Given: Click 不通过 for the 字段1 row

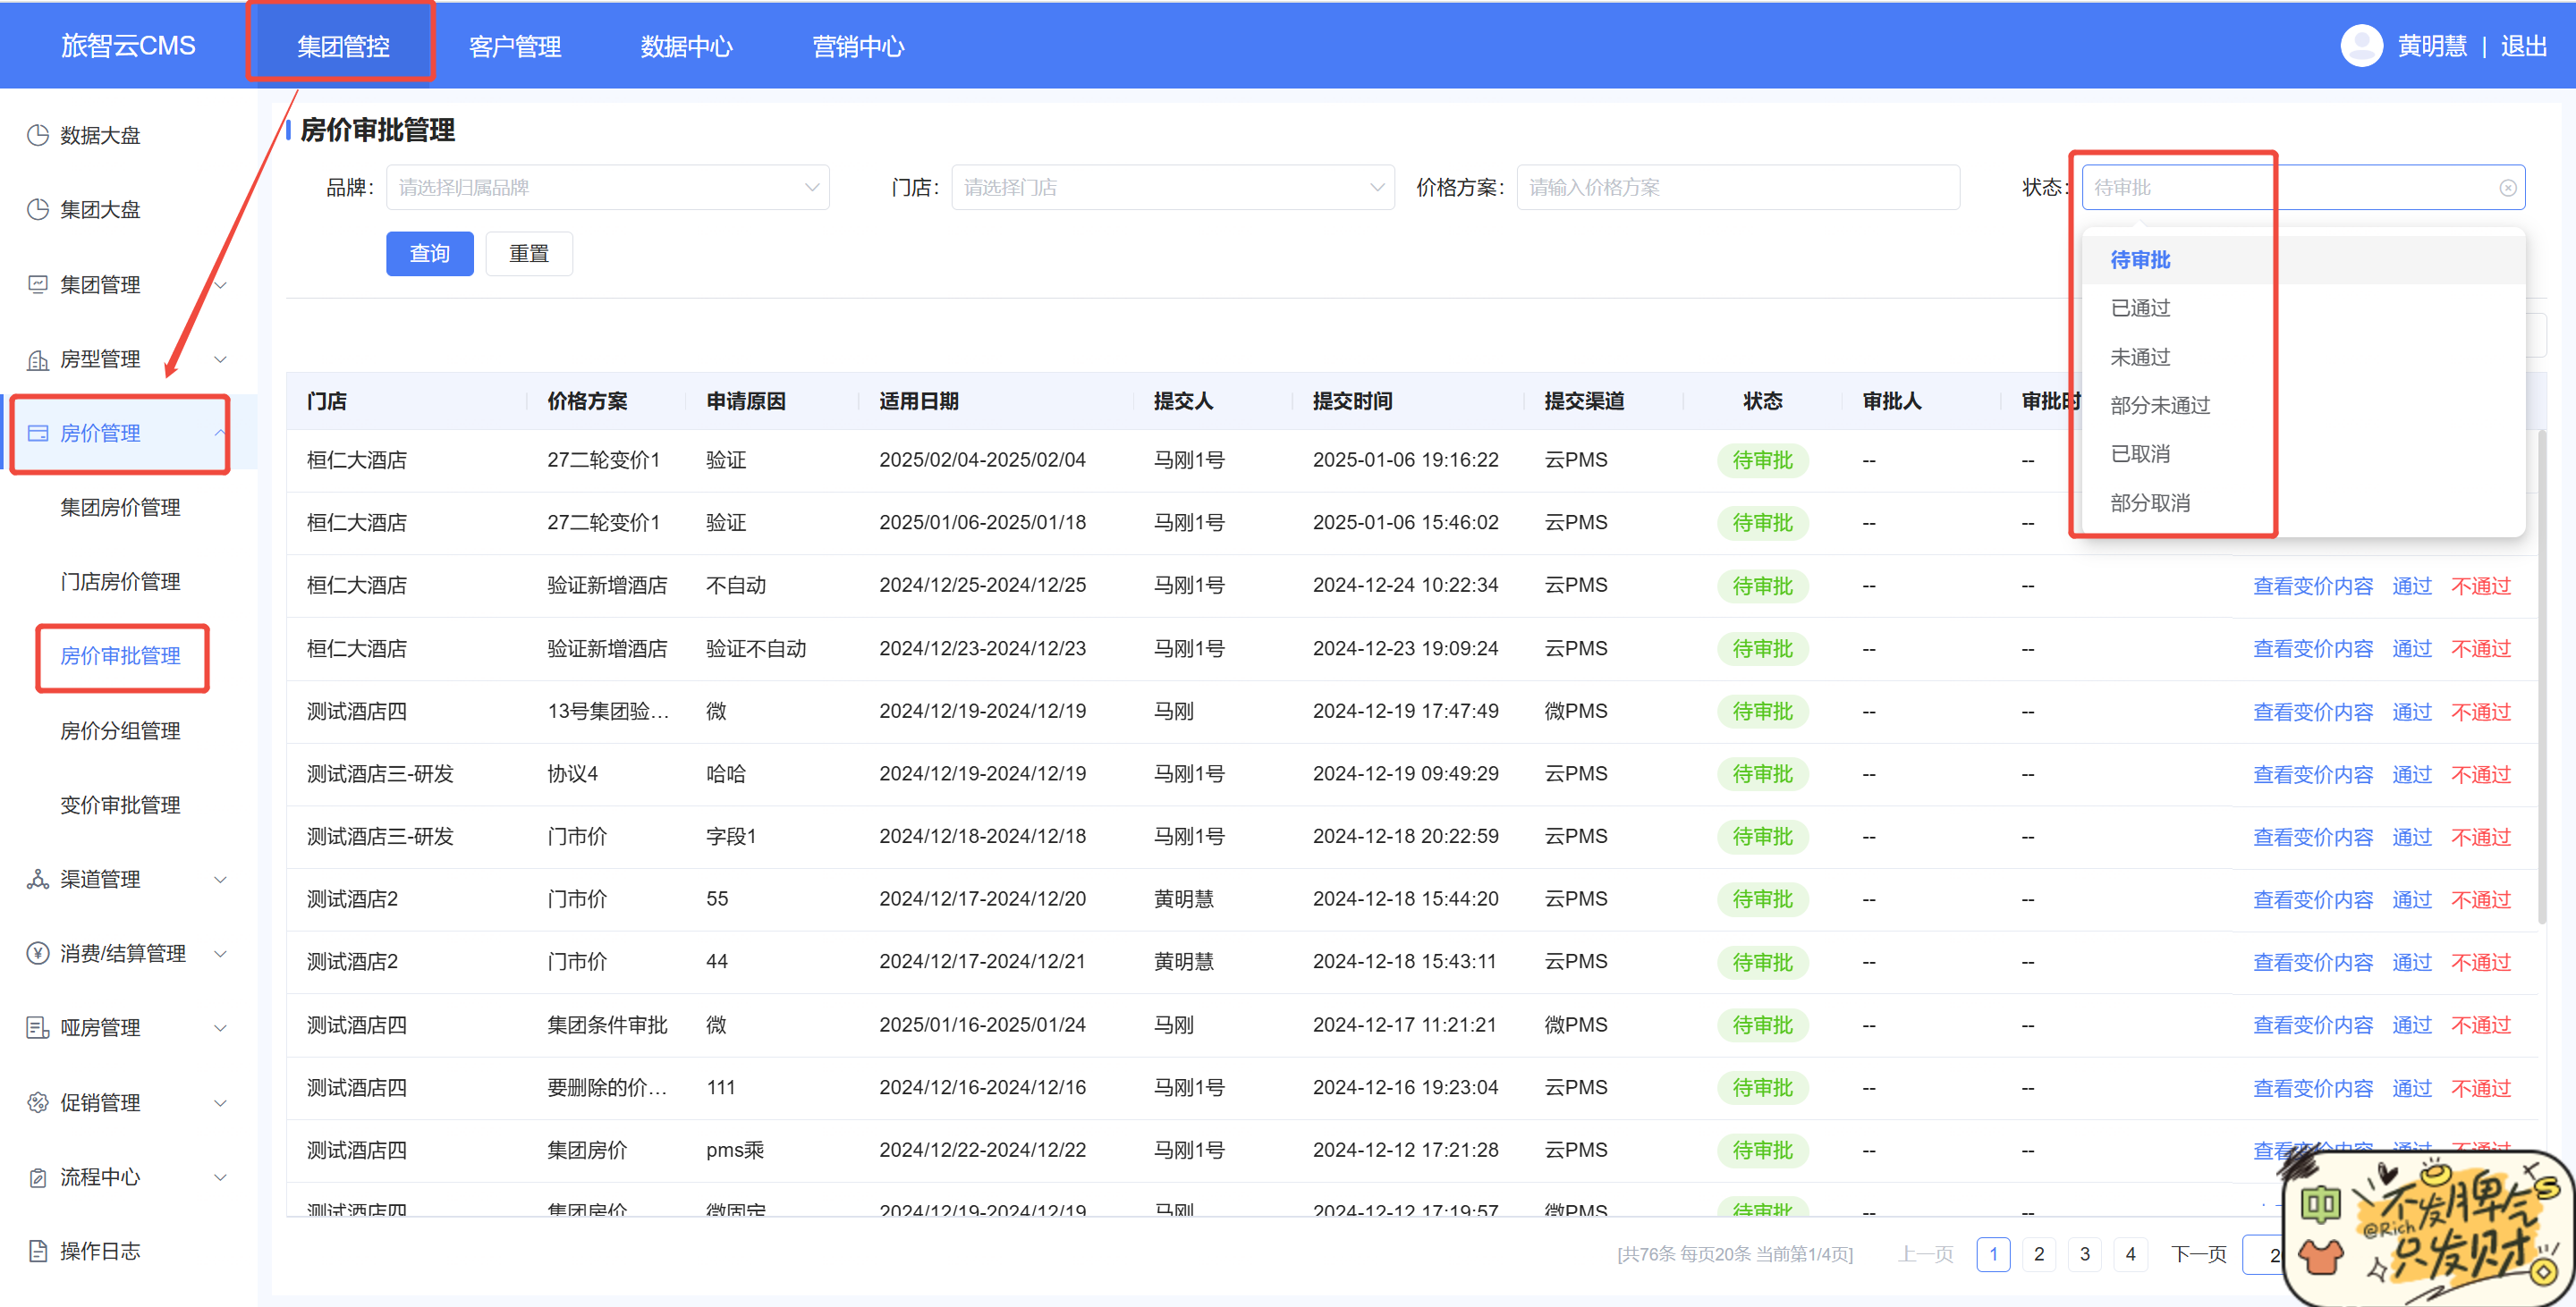Looking at the screenshot, I should (x=2480, y=838).
